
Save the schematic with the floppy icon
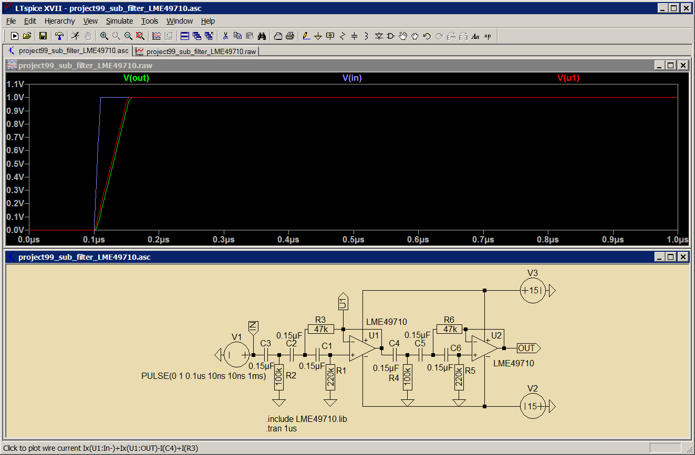coord(43,36)
